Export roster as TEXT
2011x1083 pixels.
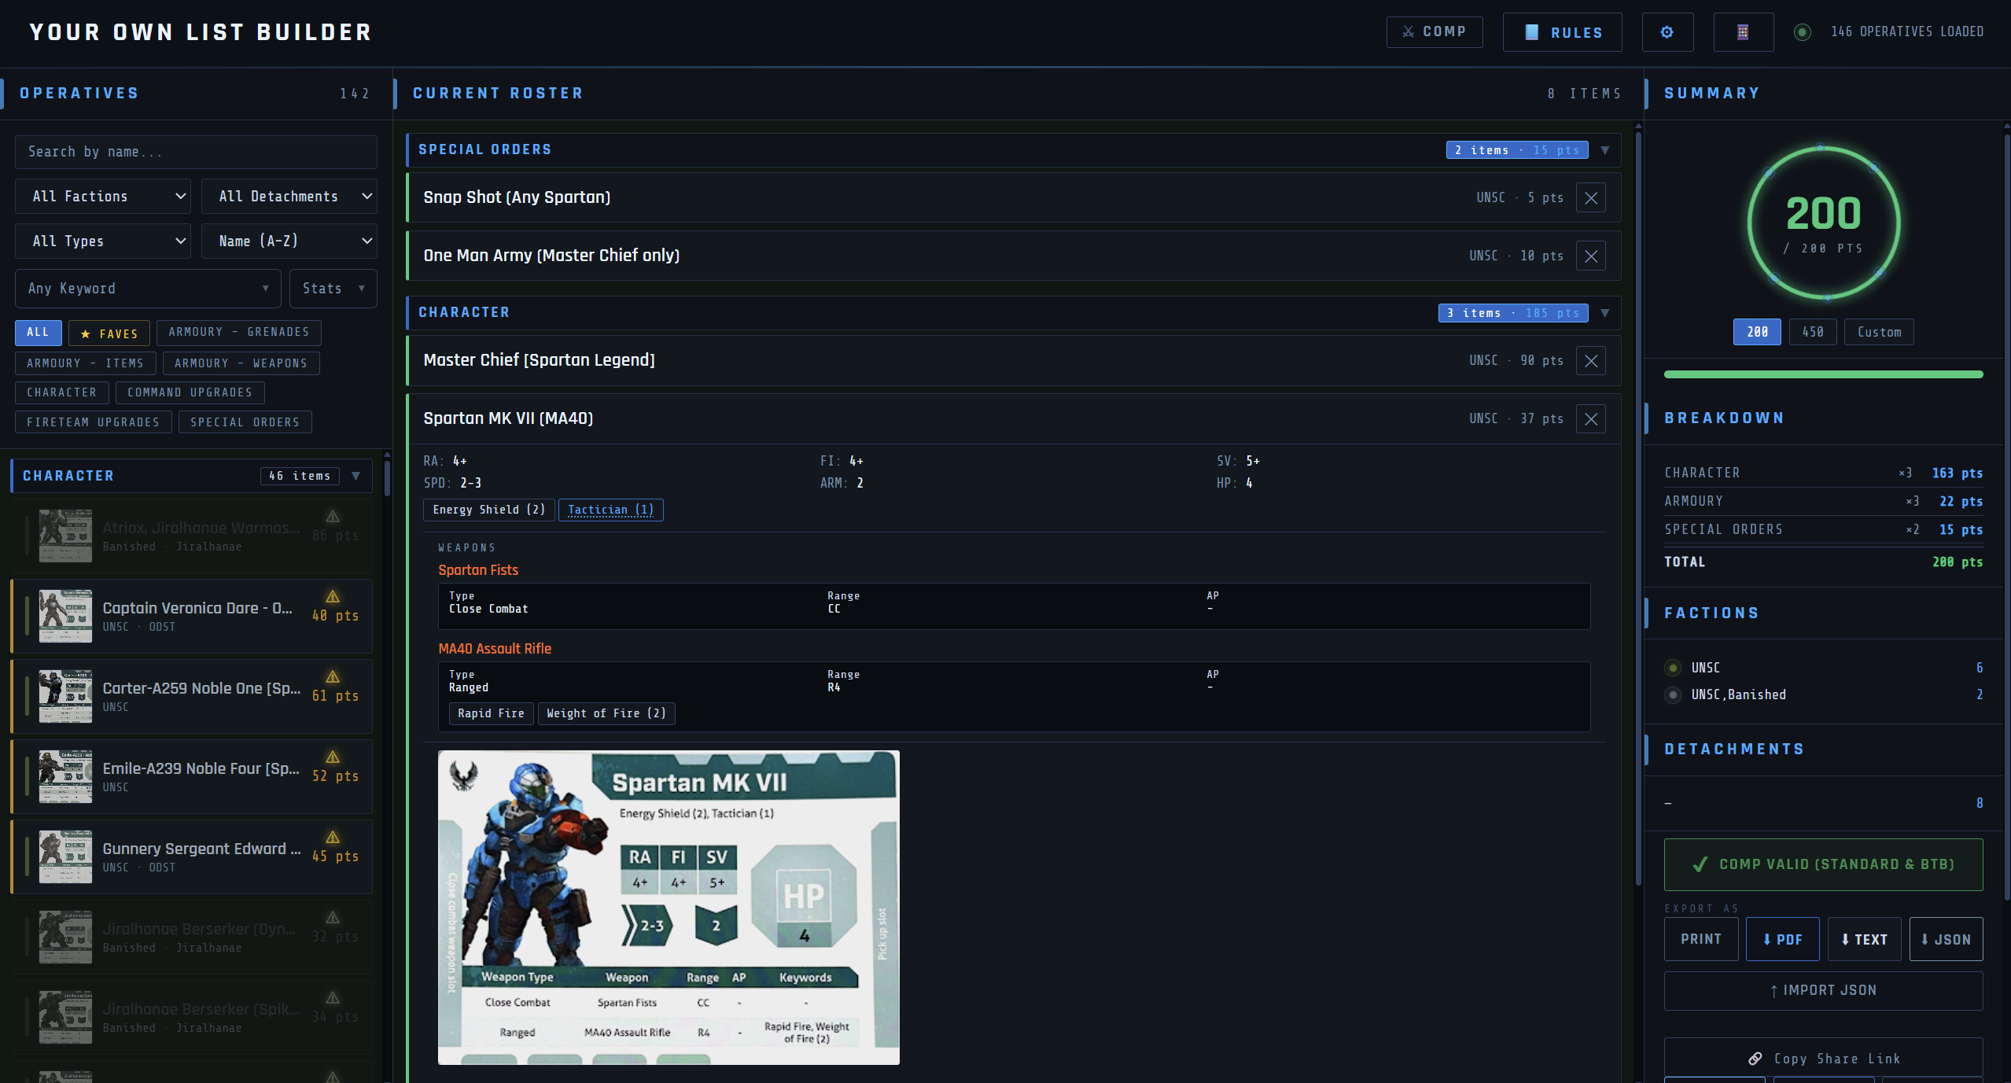pos(1864,939)
